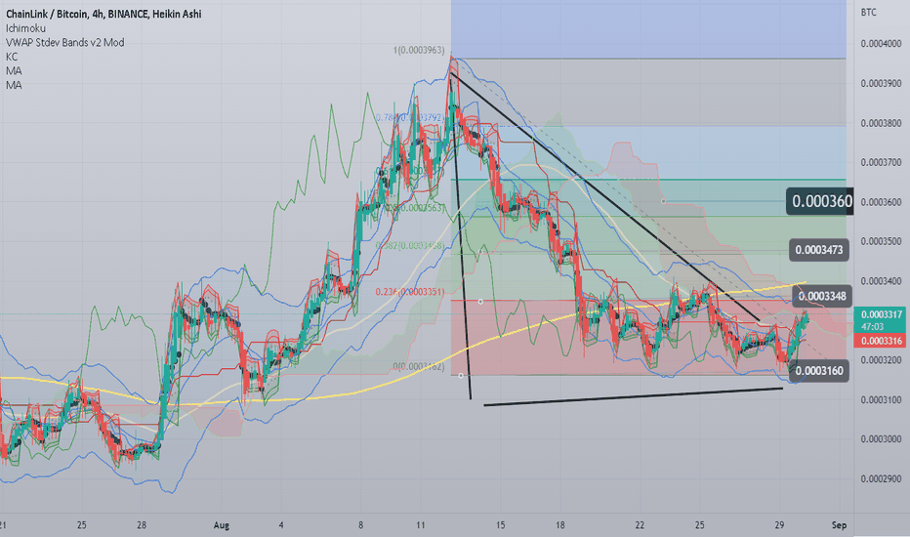Click the ChainLink / Bitcoin symbol title

103,14
